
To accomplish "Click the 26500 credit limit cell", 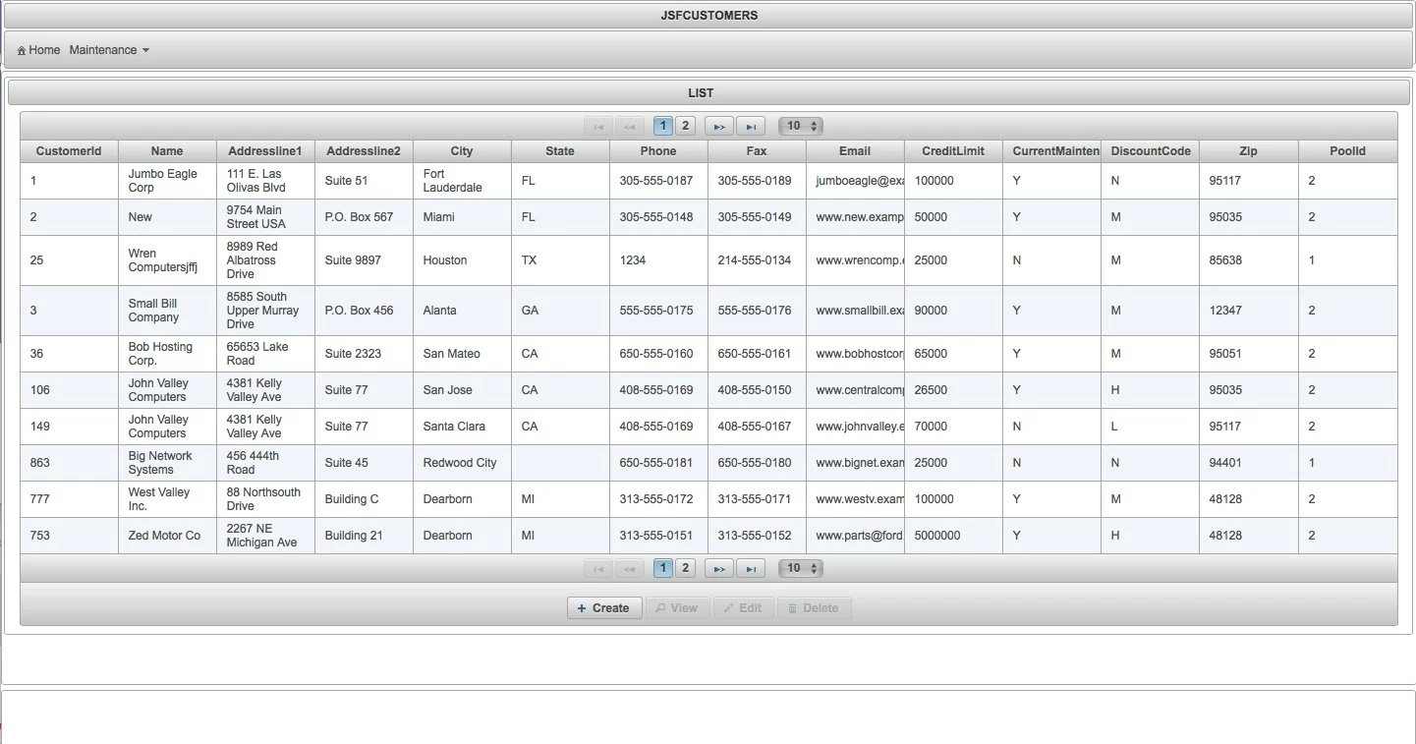I will coord(953,390).
